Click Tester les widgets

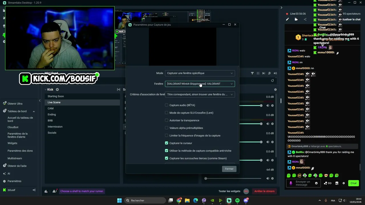[229, 191]
